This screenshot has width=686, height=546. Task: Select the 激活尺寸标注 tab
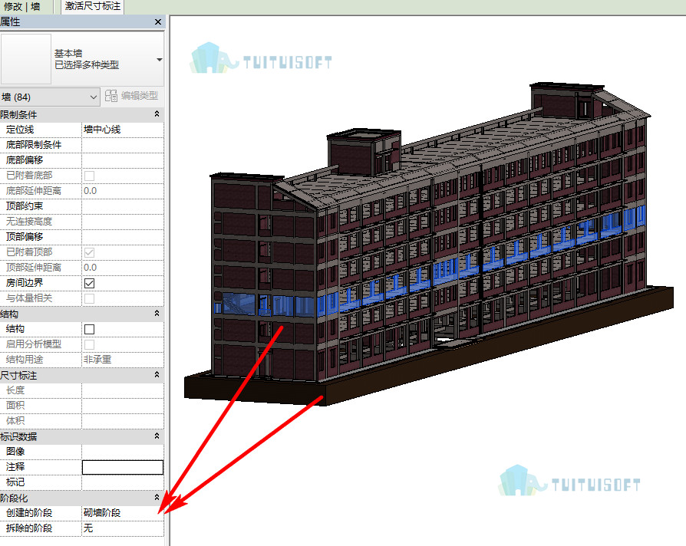(93, 7)
